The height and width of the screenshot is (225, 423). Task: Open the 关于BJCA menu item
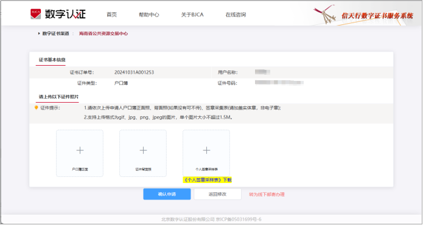point(192,15)
